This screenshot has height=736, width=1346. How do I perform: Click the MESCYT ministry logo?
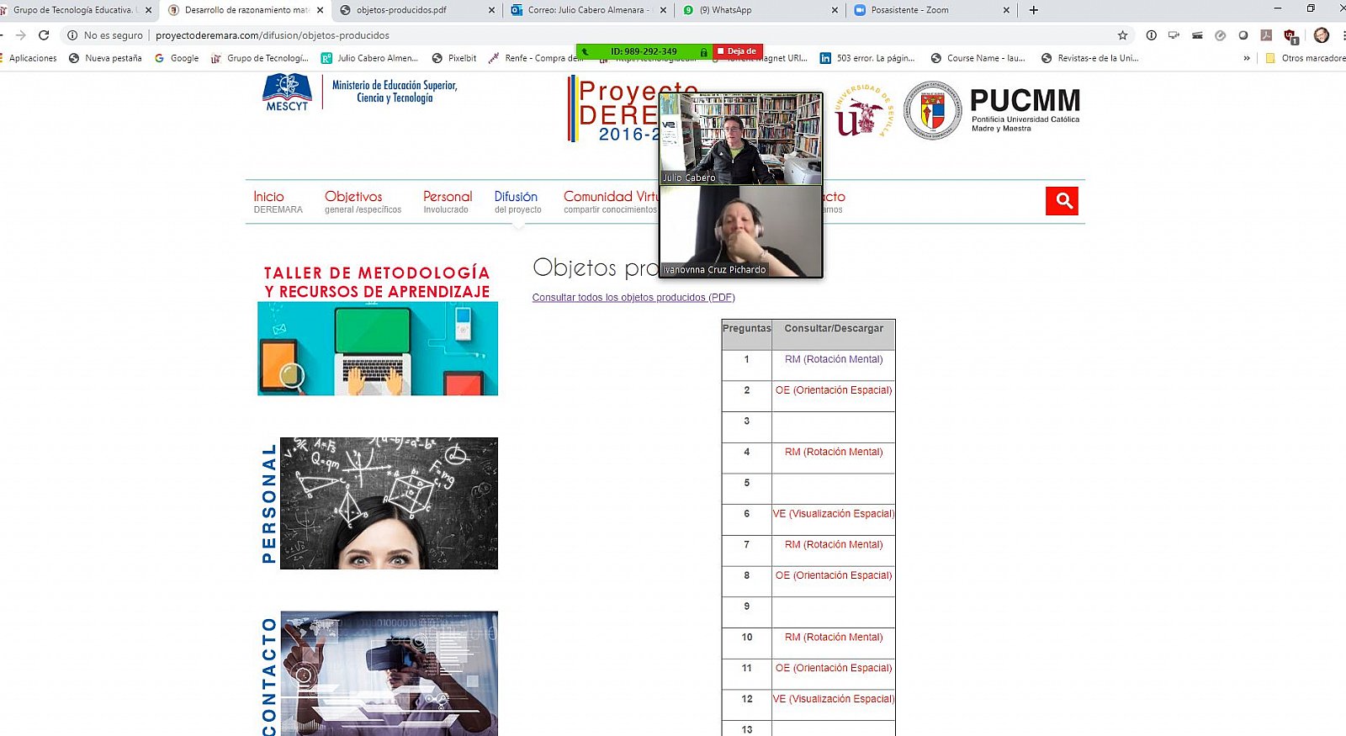(x=287, y=93)
